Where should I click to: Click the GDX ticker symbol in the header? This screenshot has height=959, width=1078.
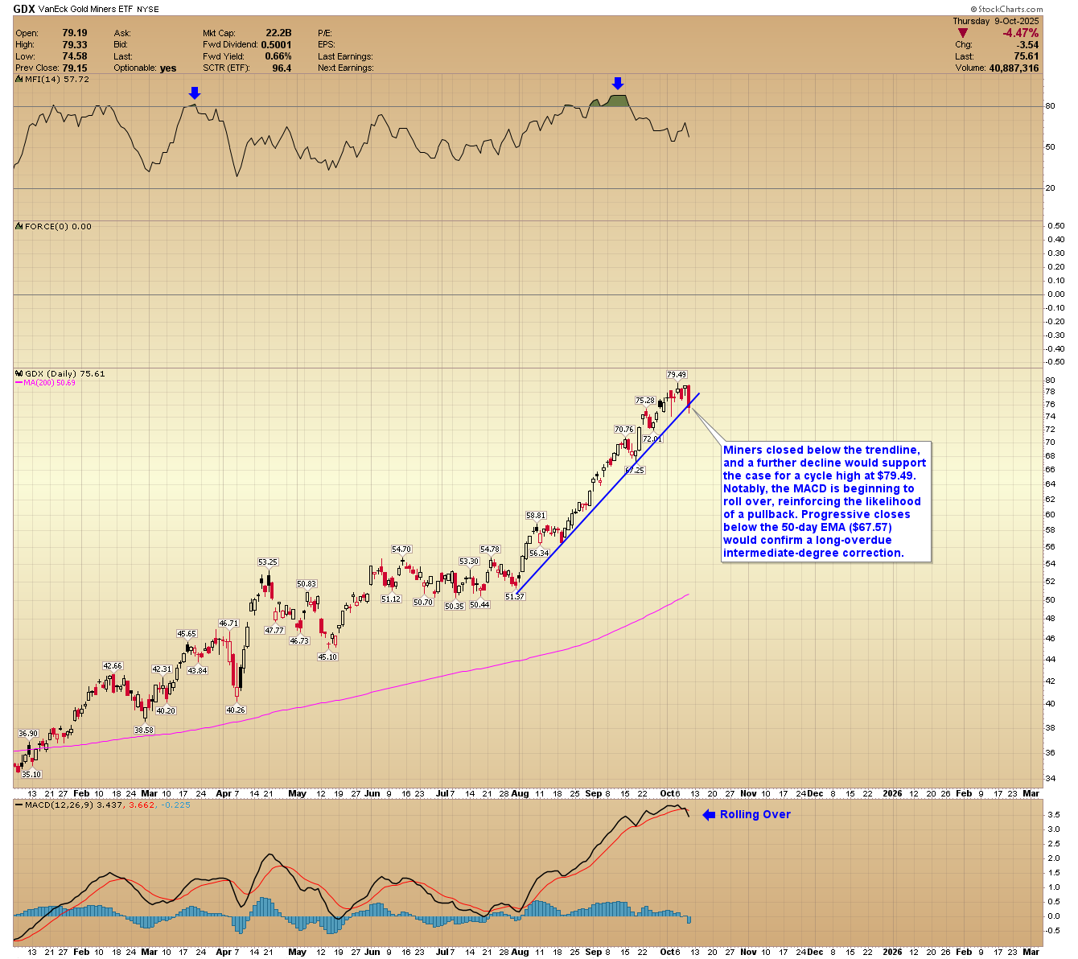23,9
